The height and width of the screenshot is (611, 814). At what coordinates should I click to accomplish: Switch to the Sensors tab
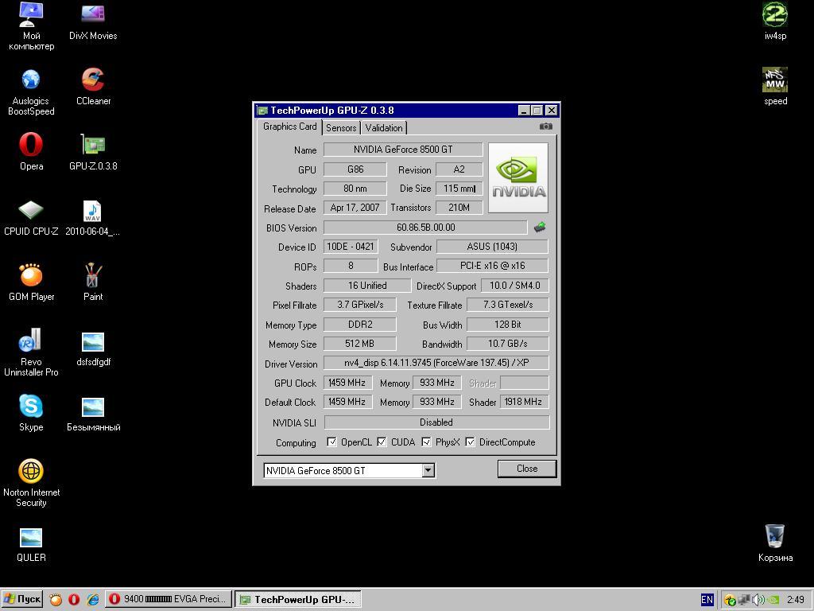click(x=341, y=128)
